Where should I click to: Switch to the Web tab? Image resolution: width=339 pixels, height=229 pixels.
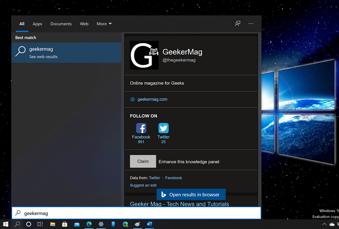[84, 24]
